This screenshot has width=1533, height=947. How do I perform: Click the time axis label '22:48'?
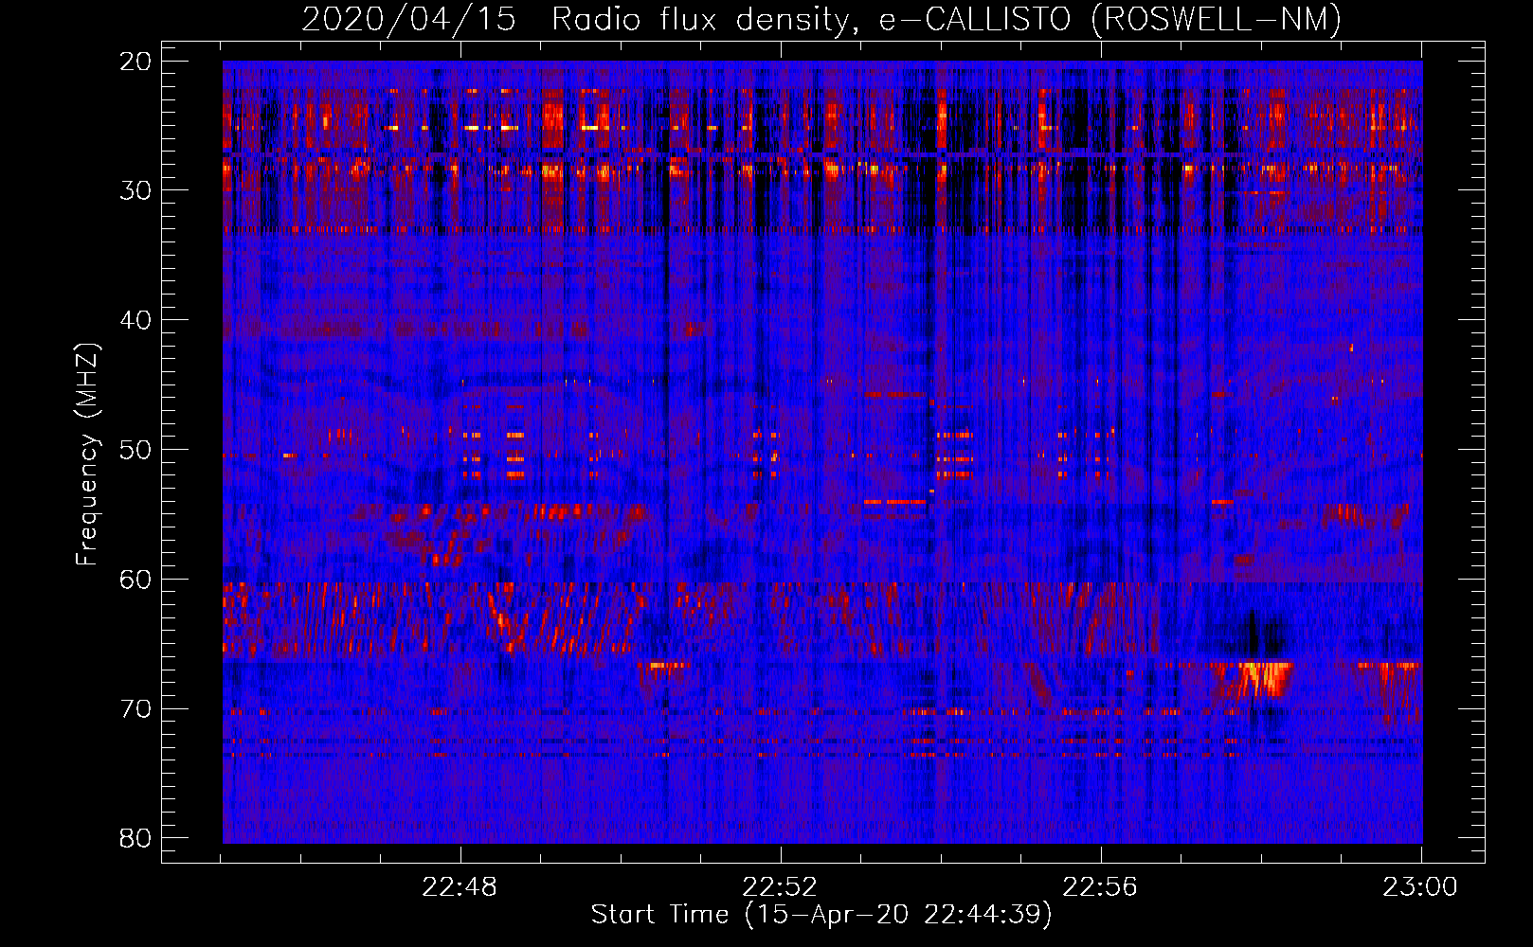(460, 887)
